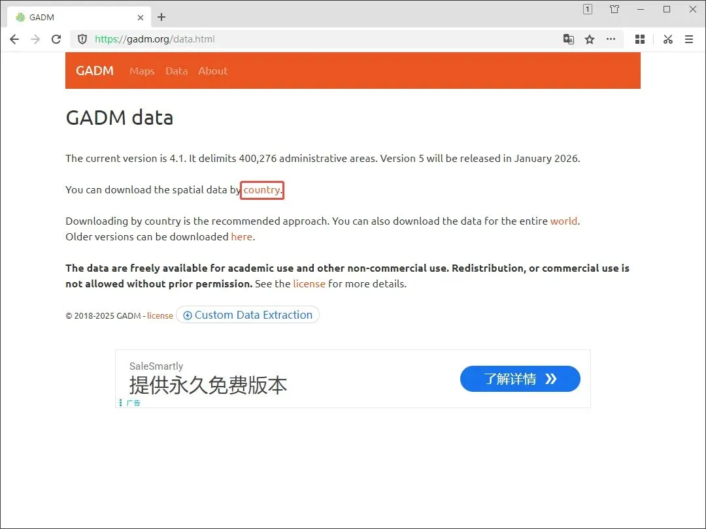Image resolution: width=706 pixels, height=529 pixels.
Task: Open the About navigation item
Action: pyautogui.click(x=213, y=71)
